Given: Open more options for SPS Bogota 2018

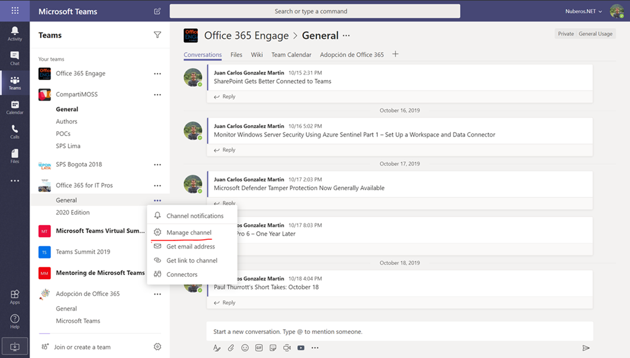Looking at the screenshot, I should (157, 165).
